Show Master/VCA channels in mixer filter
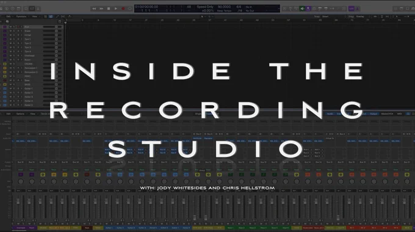This screenshot has width=415, height=232. coord(387,114)
